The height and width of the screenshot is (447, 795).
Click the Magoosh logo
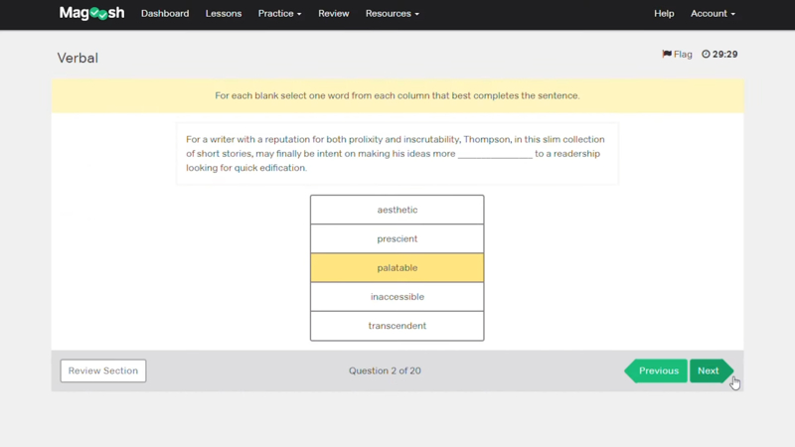pyautogui.click(x=91, y=13)
